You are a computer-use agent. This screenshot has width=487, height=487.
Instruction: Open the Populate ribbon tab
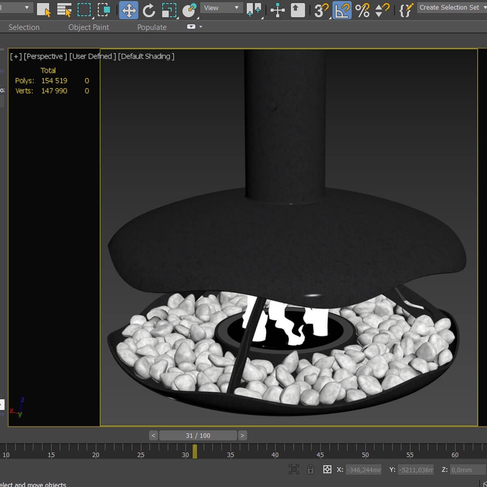click(152, 27)
